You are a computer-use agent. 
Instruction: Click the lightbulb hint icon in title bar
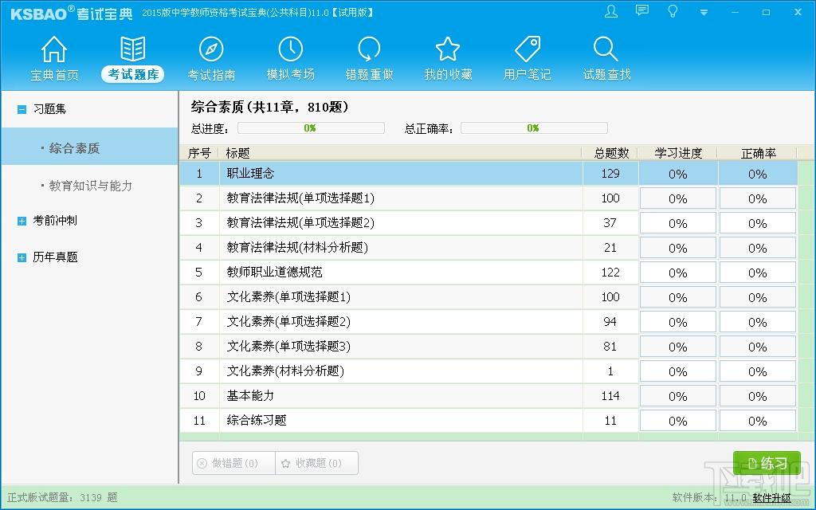coord(672,12)
